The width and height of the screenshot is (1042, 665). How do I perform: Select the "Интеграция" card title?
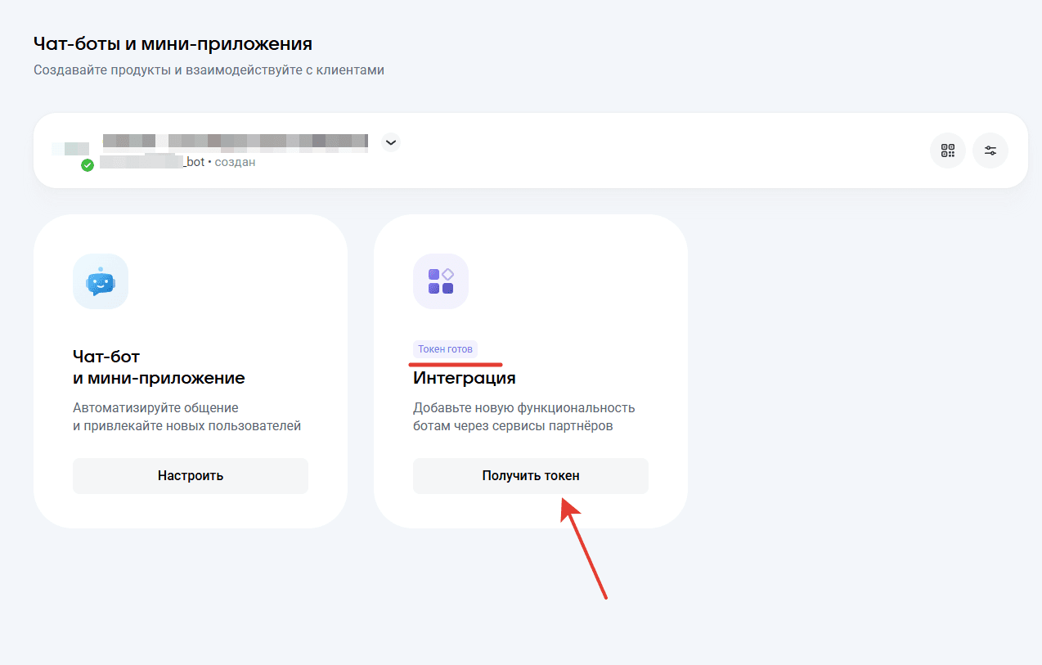464,378
